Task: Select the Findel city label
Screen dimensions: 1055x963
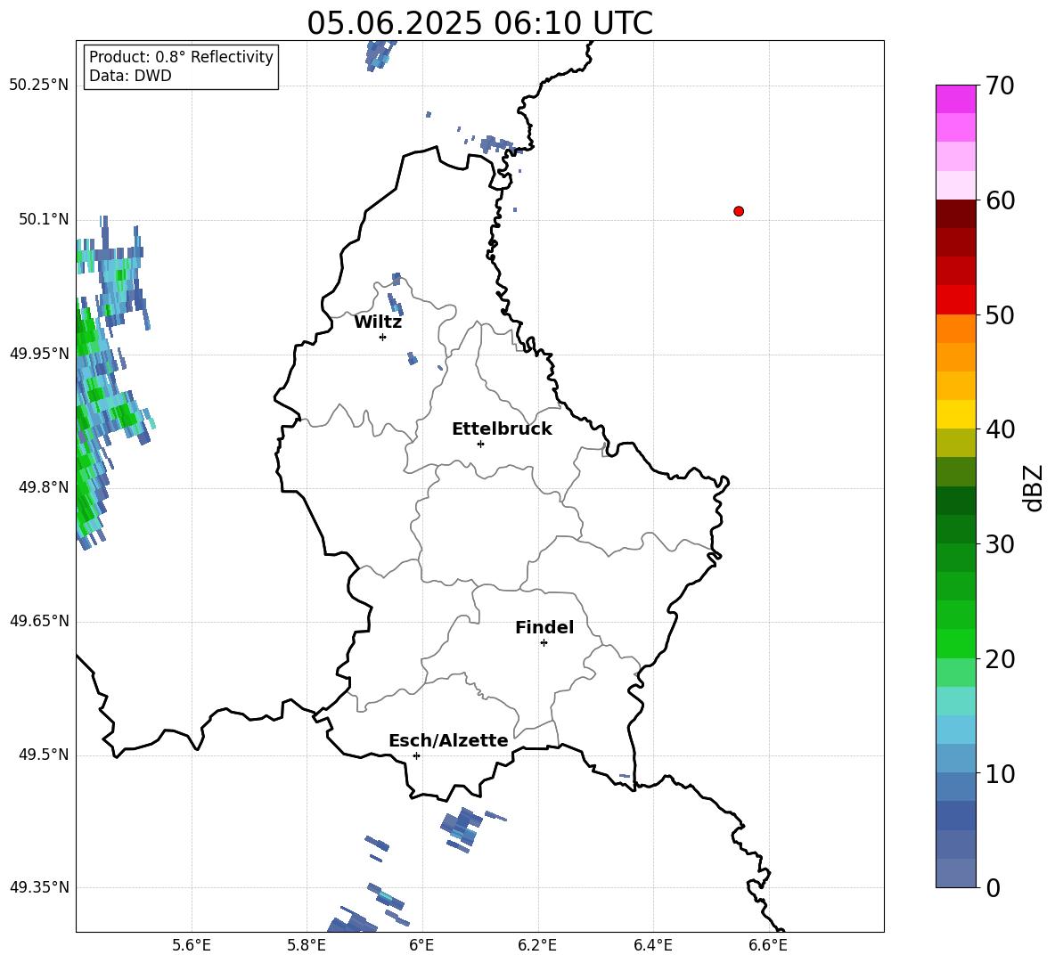Action: pyautogui.click(x=544, y=627)
